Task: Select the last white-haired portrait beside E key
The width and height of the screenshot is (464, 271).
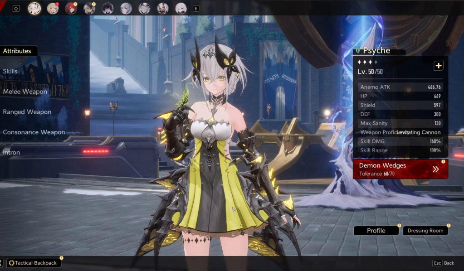Action: pyautogui.click(x=181, y=8)
